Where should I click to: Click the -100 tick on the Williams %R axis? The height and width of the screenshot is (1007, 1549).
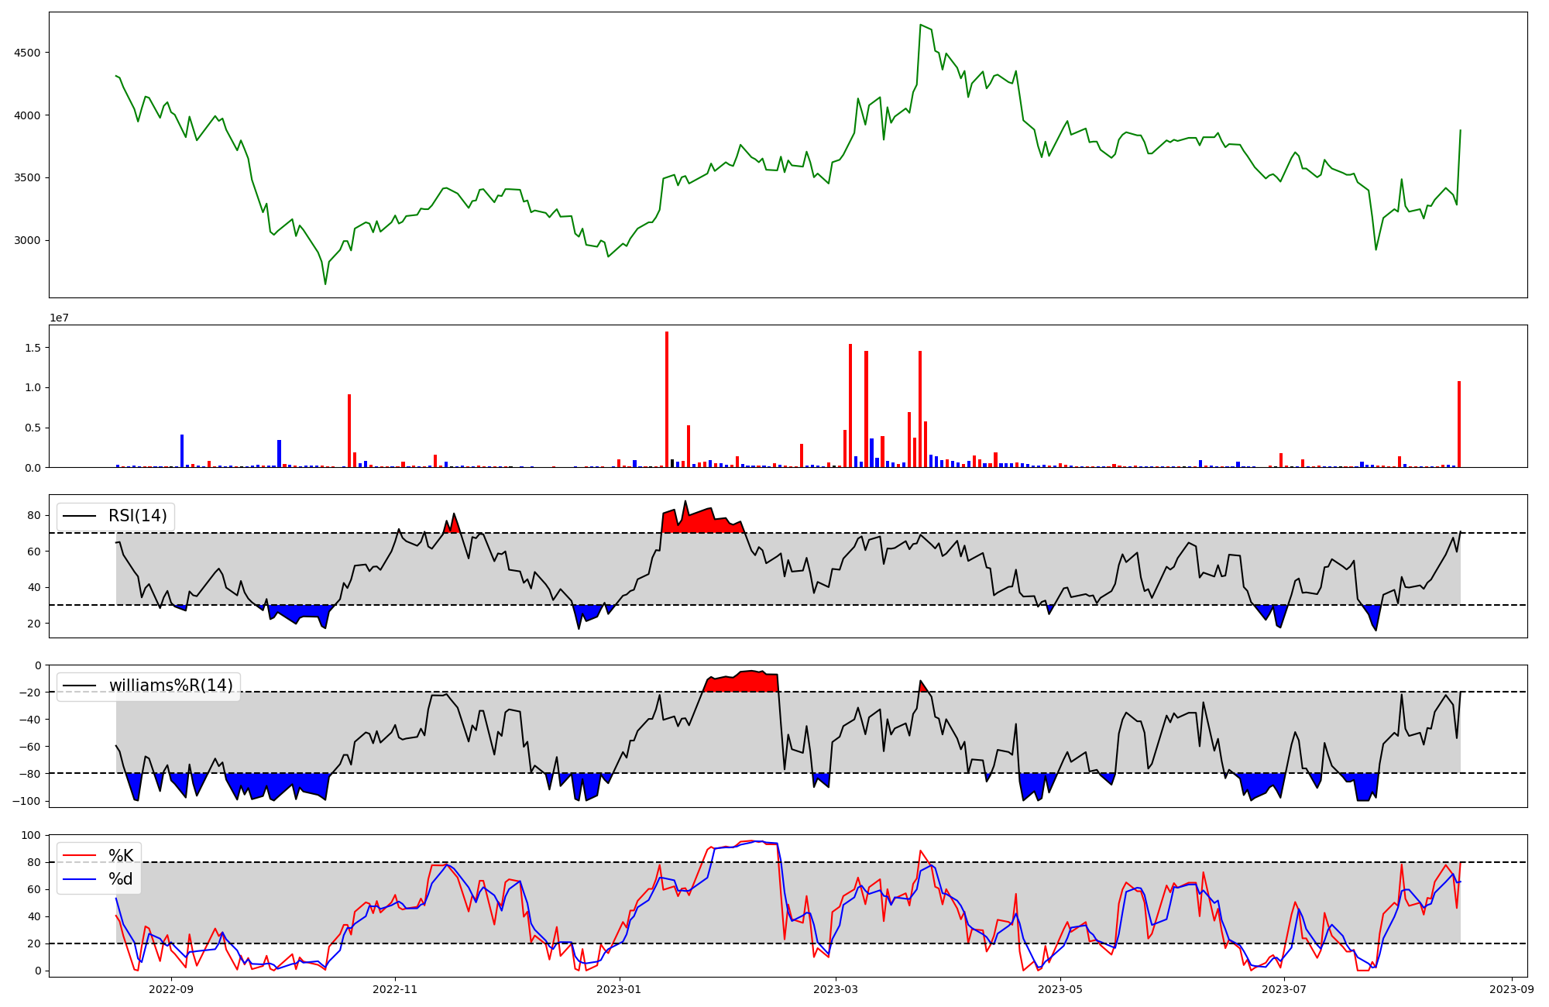tap(26, 801)
